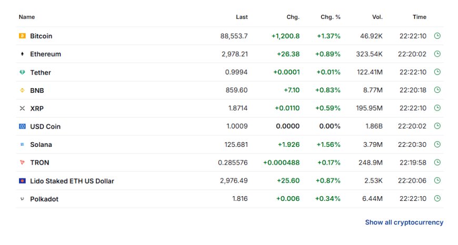Click the Bitcoin coin icon
Viewport: 458px width, 245px height.
click(22, 36)
